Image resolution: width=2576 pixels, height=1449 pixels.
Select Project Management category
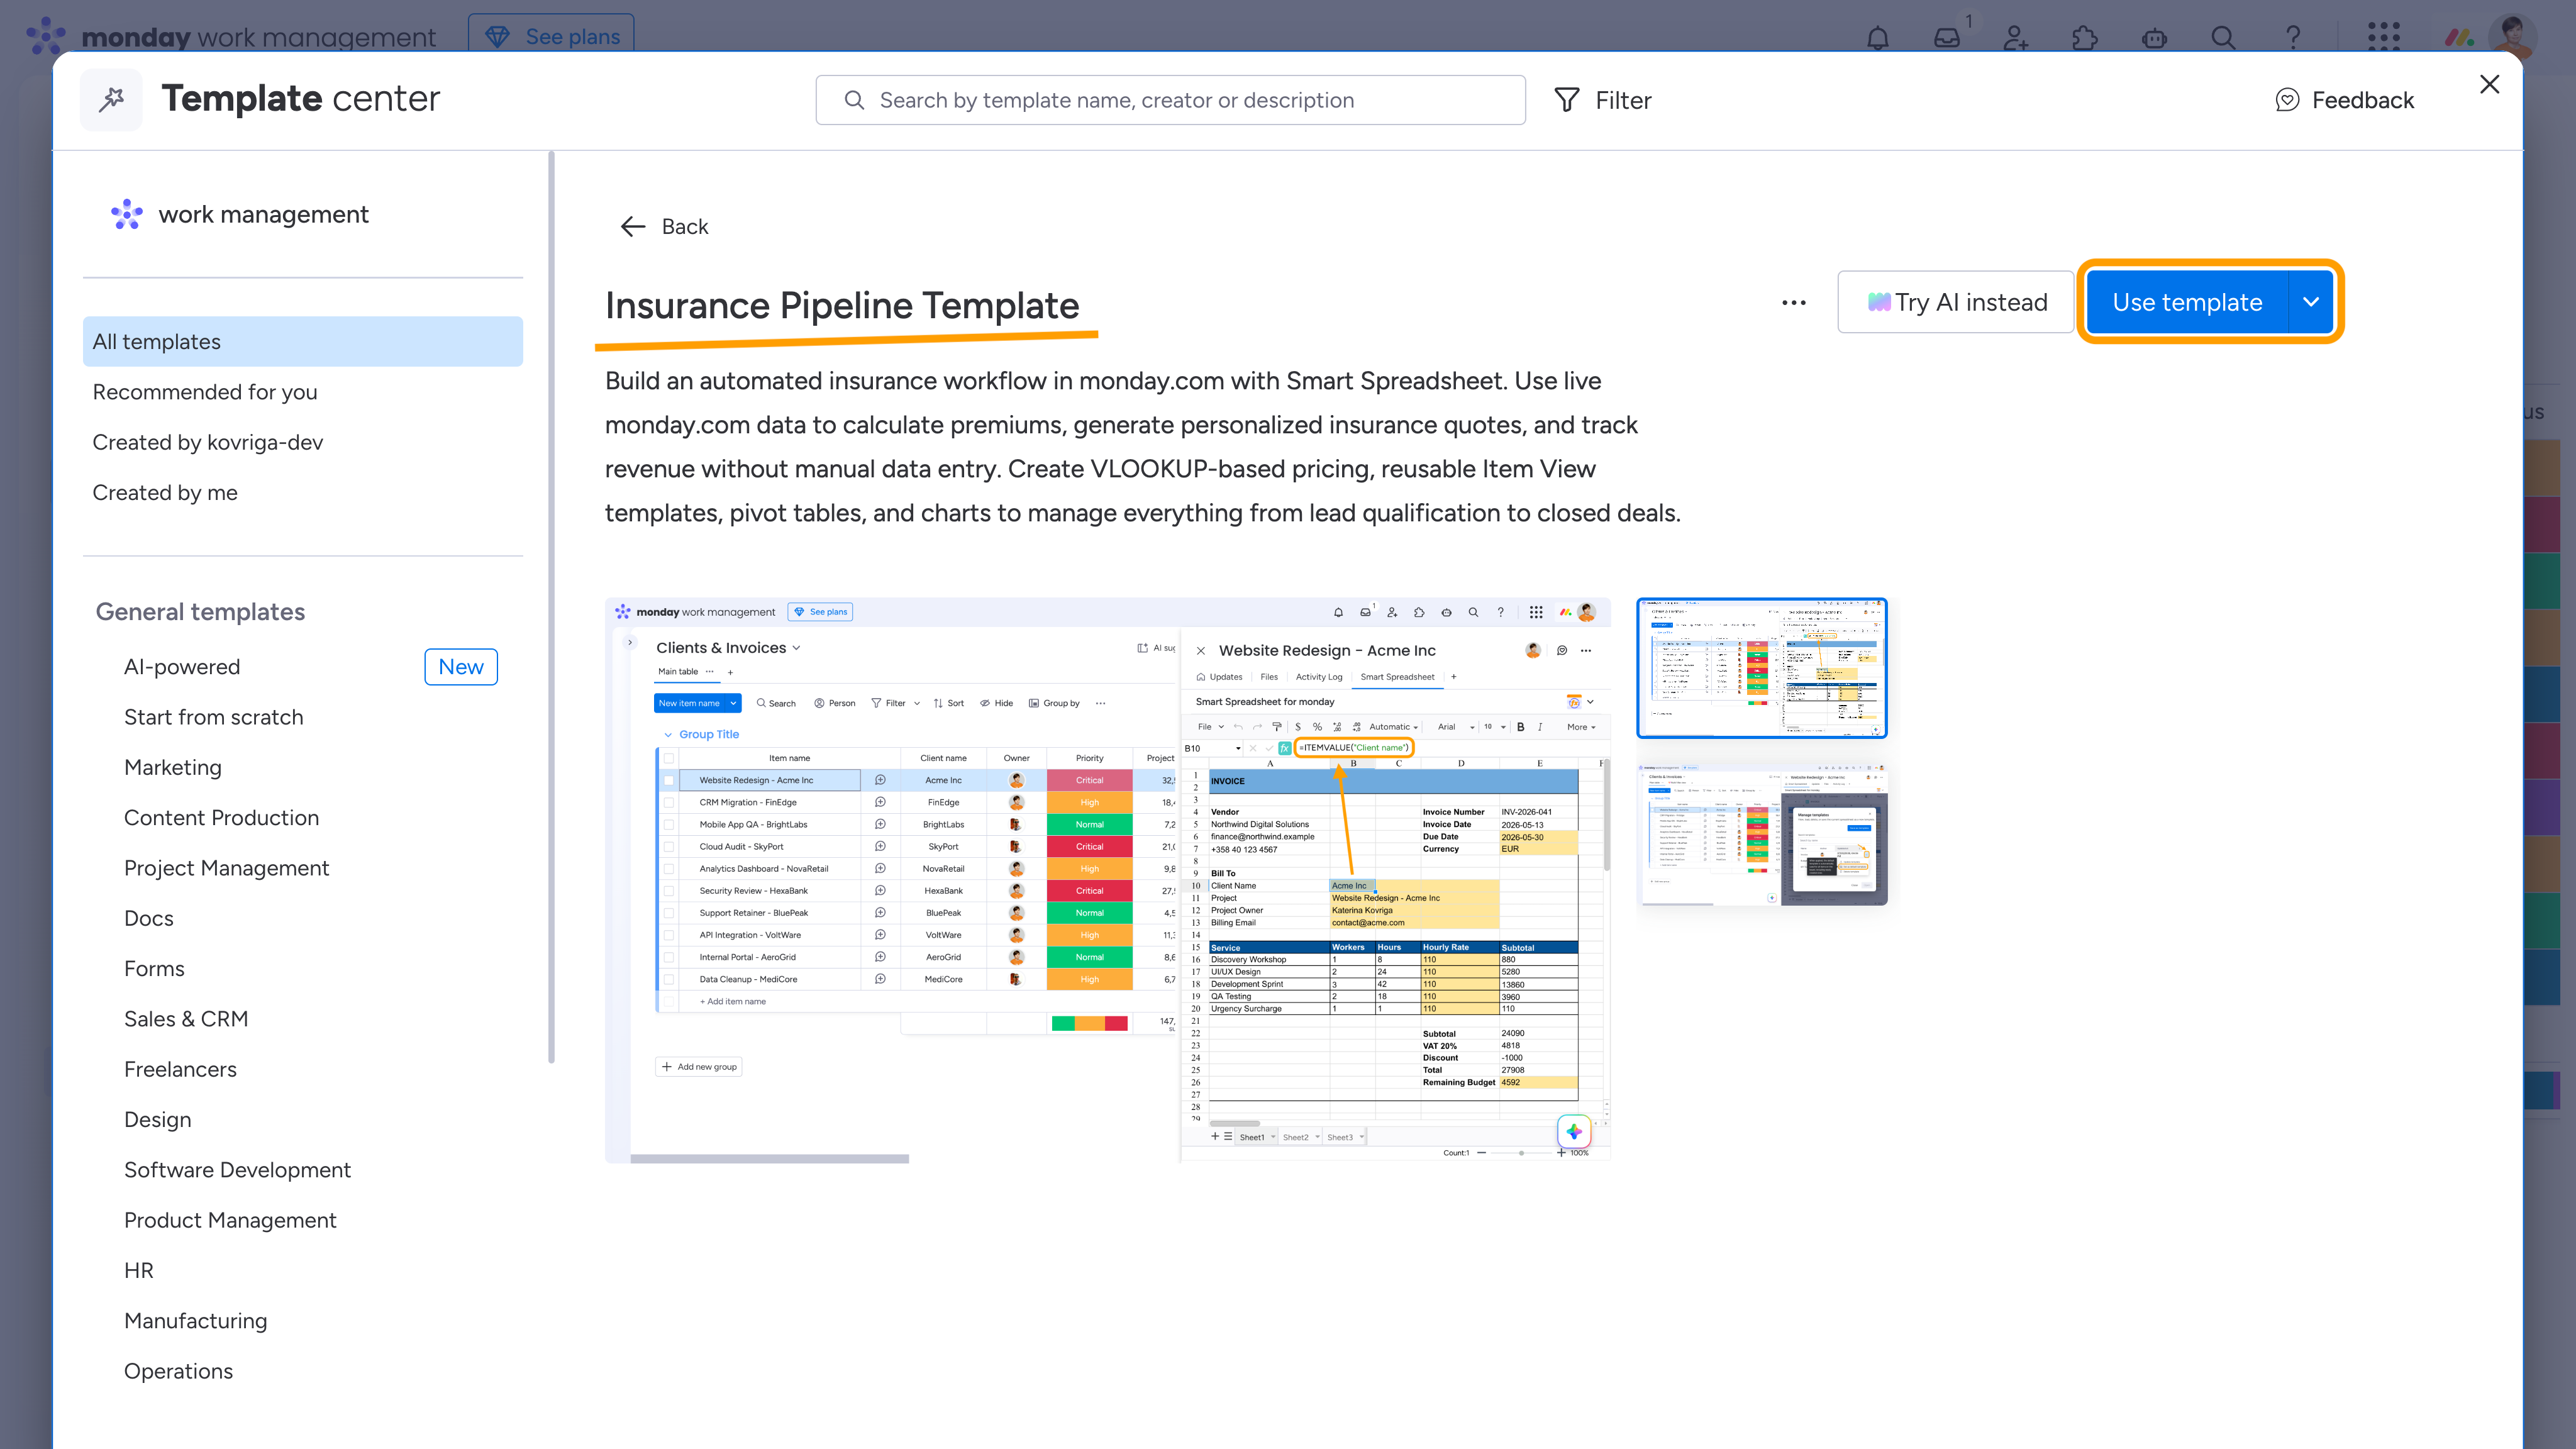226,868
